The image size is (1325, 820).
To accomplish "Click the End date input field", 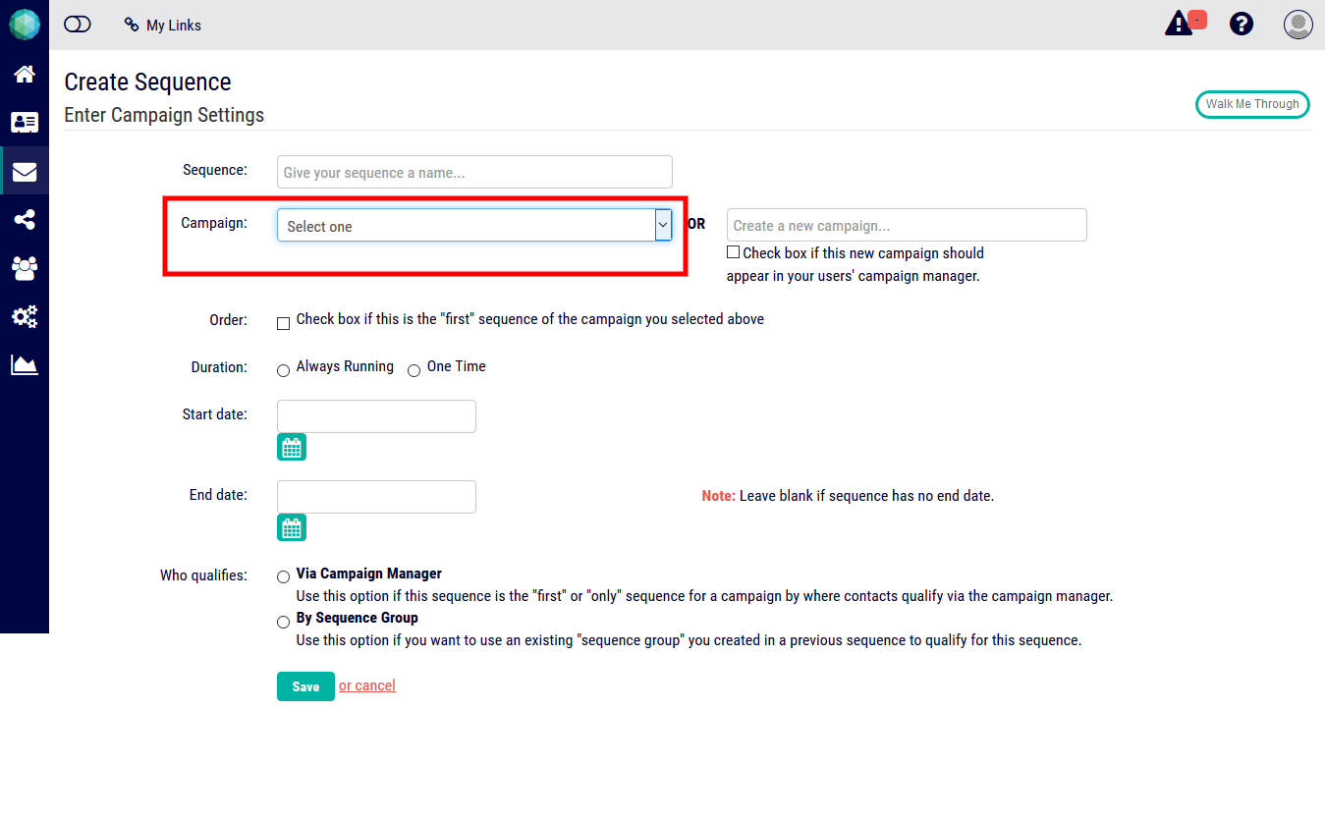I will pos(376,497).
